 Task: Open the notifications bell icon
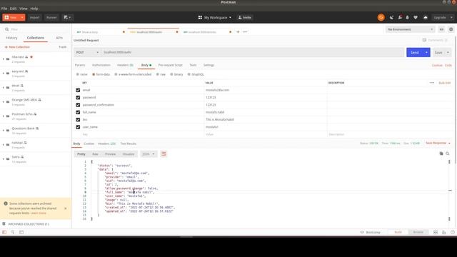[x=408, y=17]
